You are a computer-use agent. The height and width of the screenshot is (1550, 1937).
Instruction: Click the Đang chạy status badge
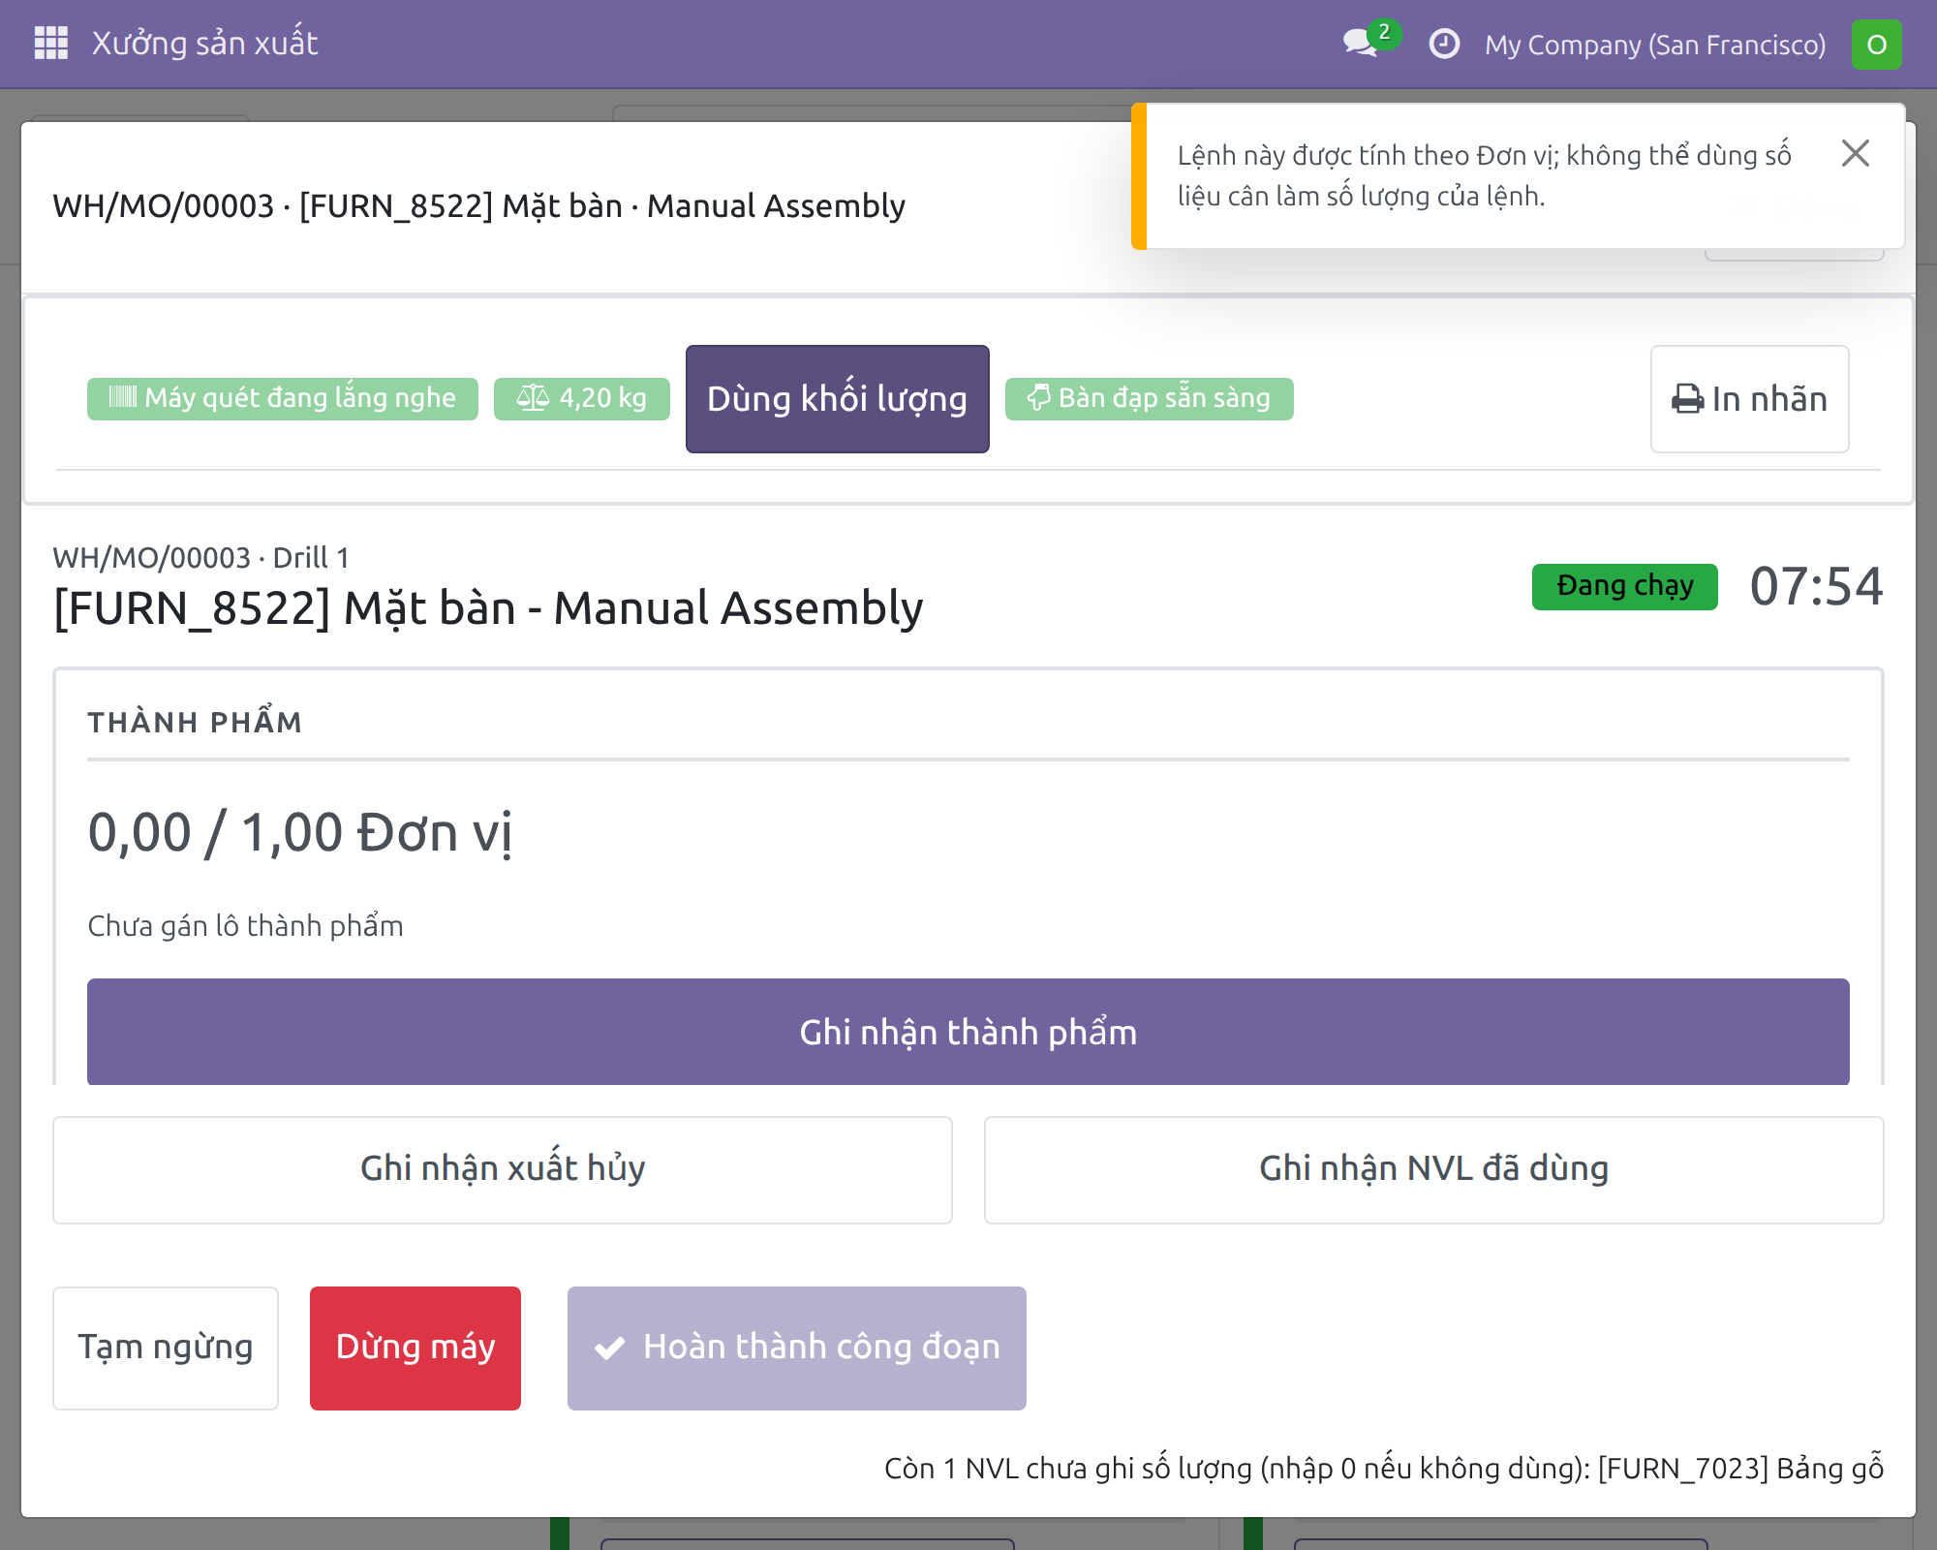point(1624,586)
